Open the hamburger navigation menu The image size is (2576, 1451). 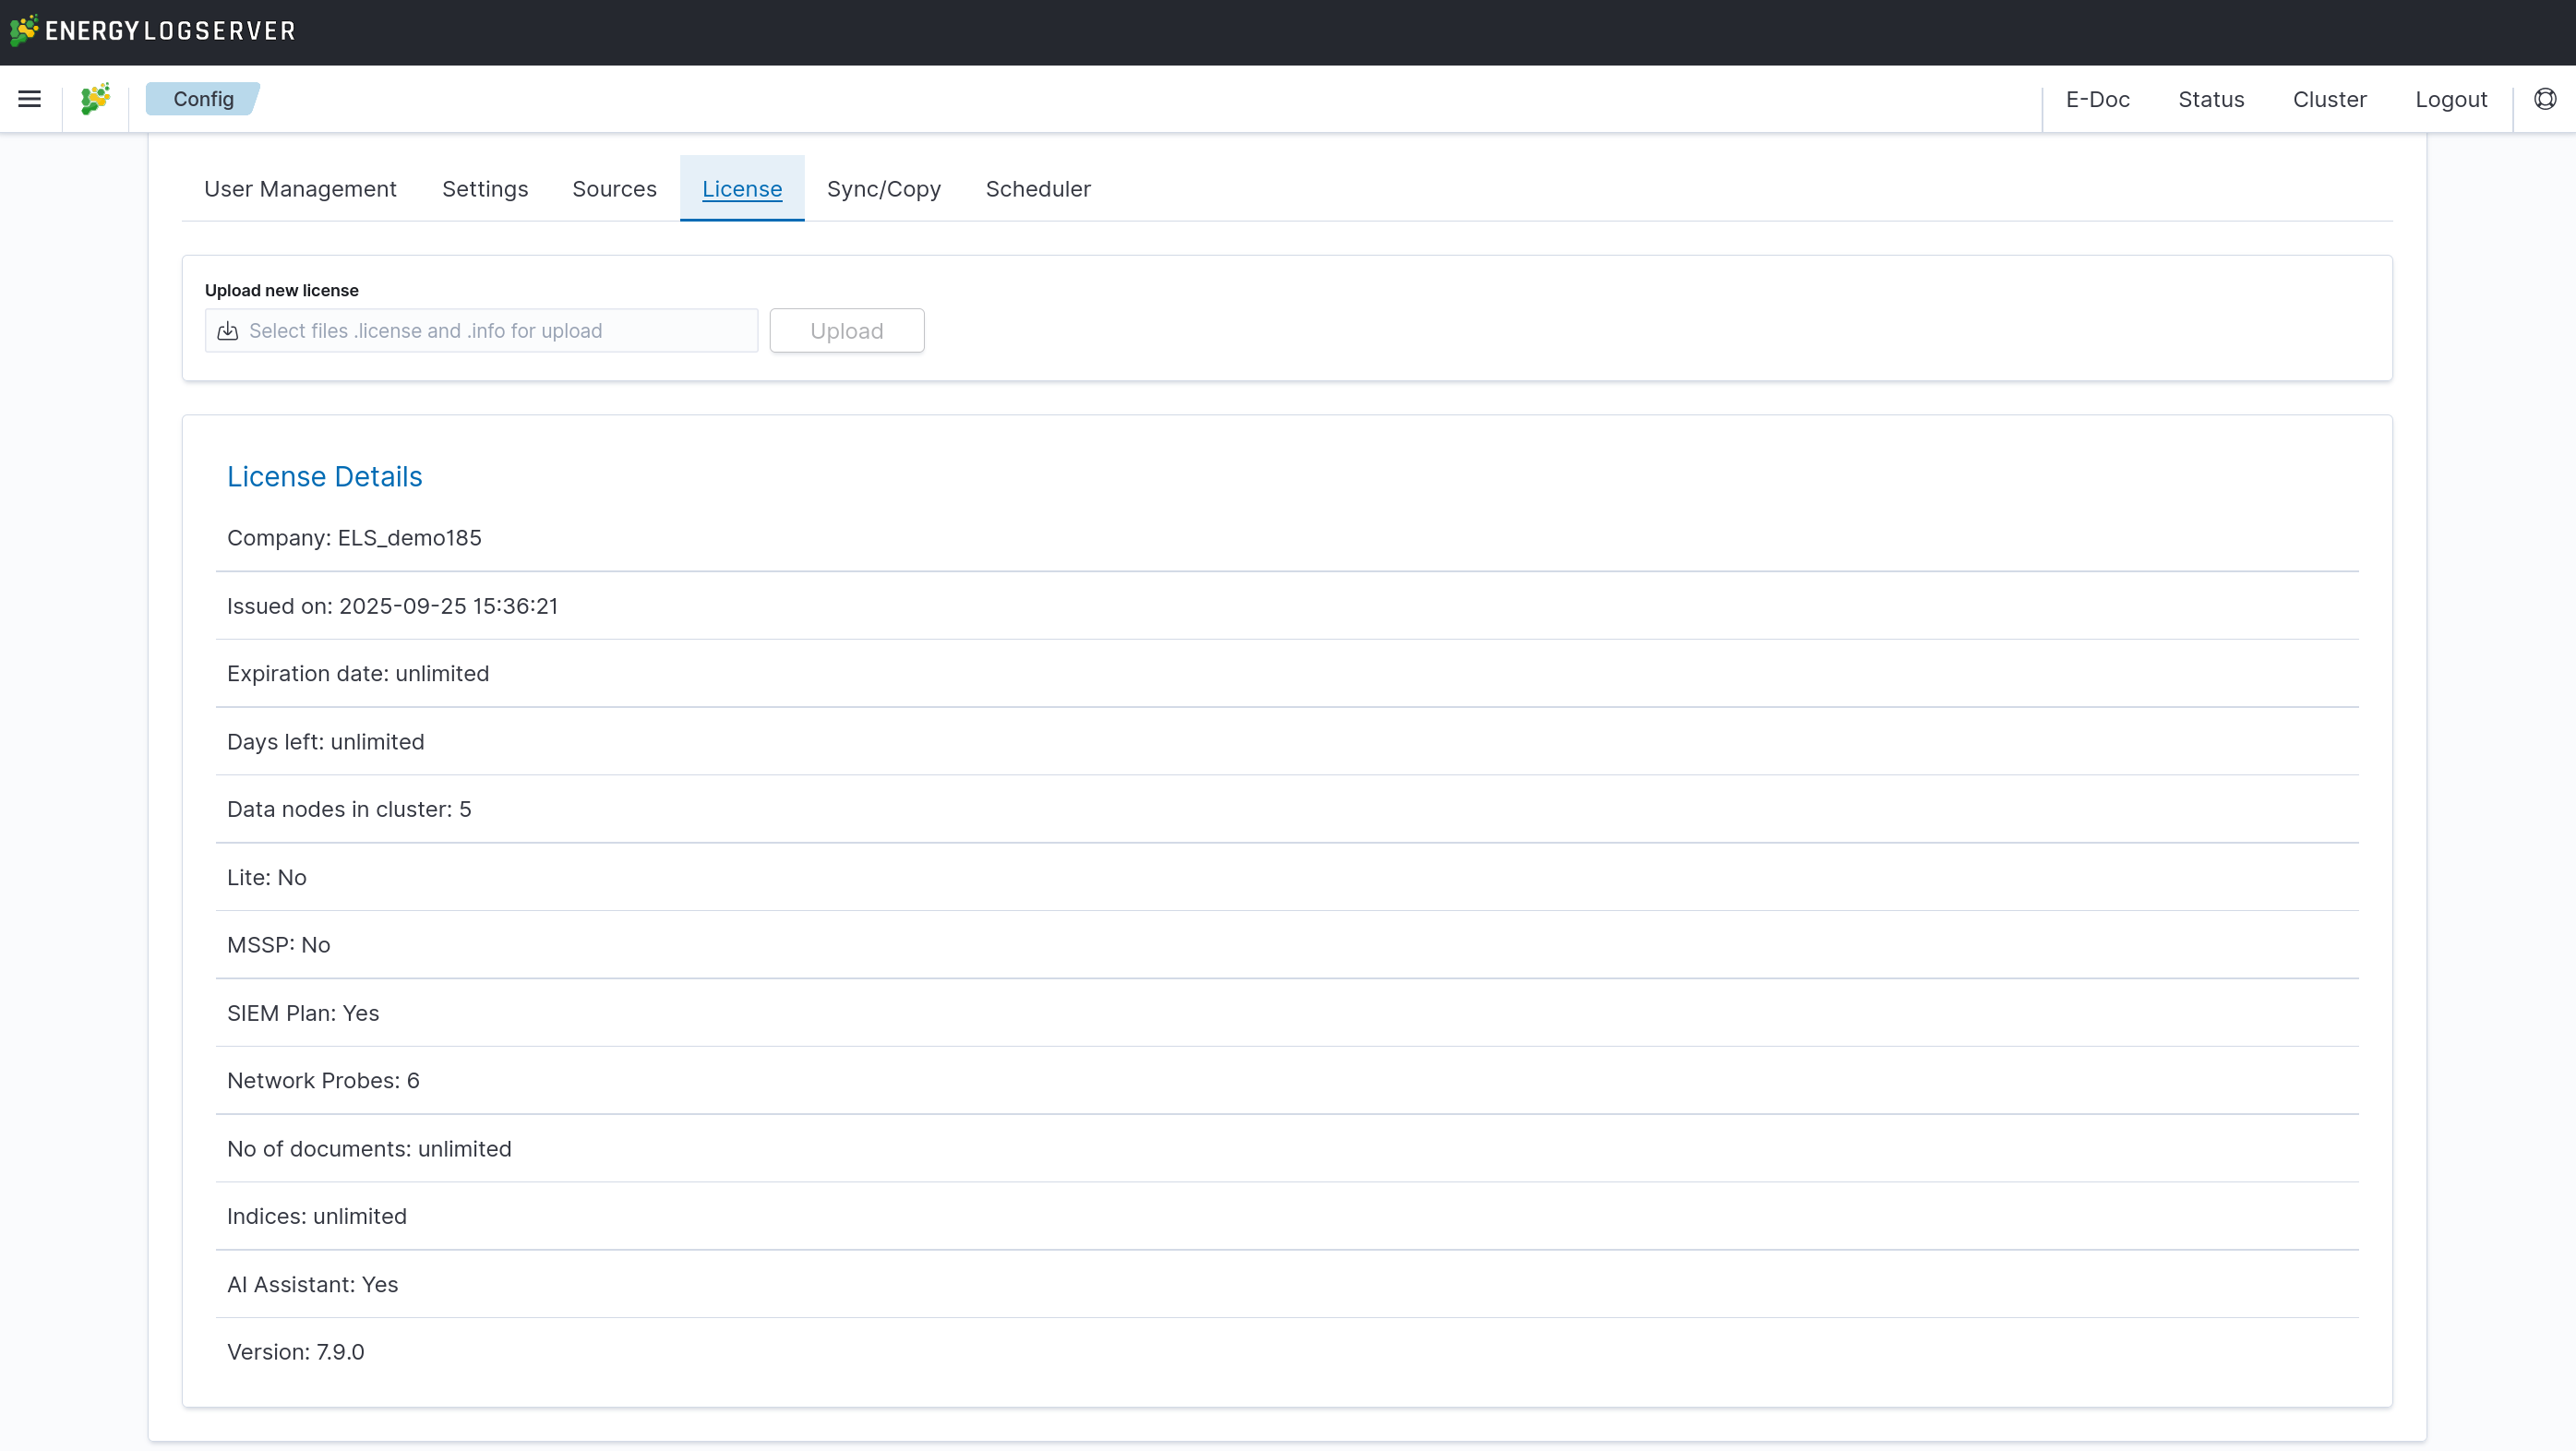[29, 99]
